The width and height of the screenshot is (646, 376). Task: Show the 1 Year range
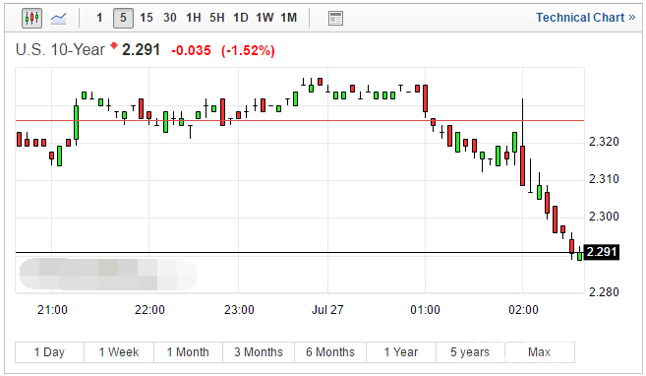point(401,352)
